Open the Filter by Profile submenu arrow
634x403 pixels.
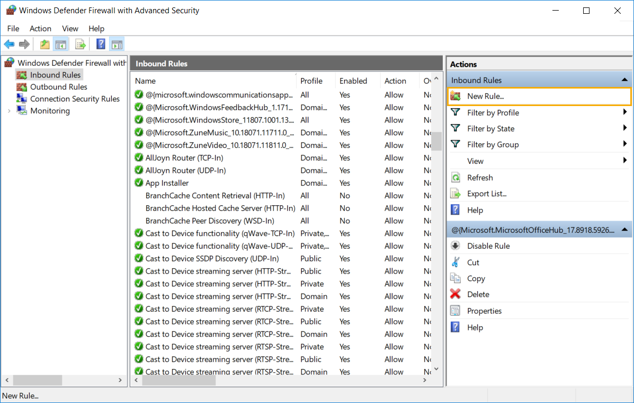625,112
